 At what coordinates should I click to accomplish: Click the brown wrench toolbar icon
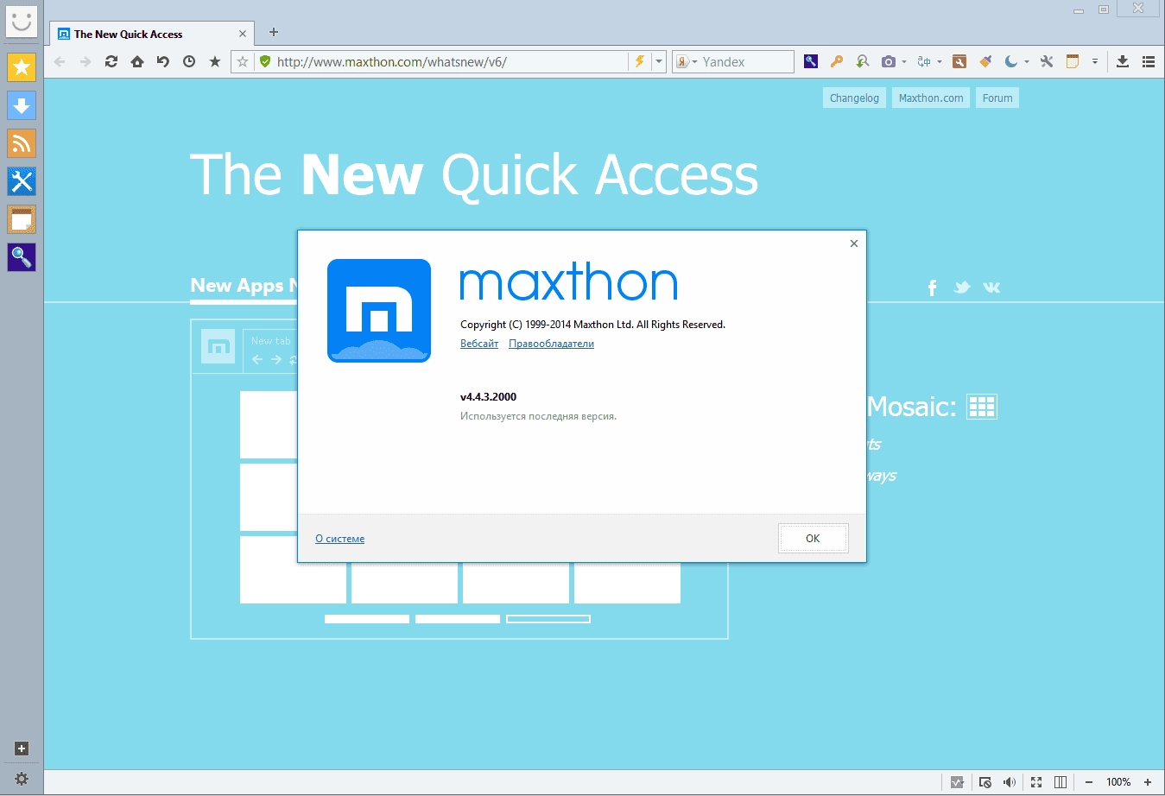point(959,61)
